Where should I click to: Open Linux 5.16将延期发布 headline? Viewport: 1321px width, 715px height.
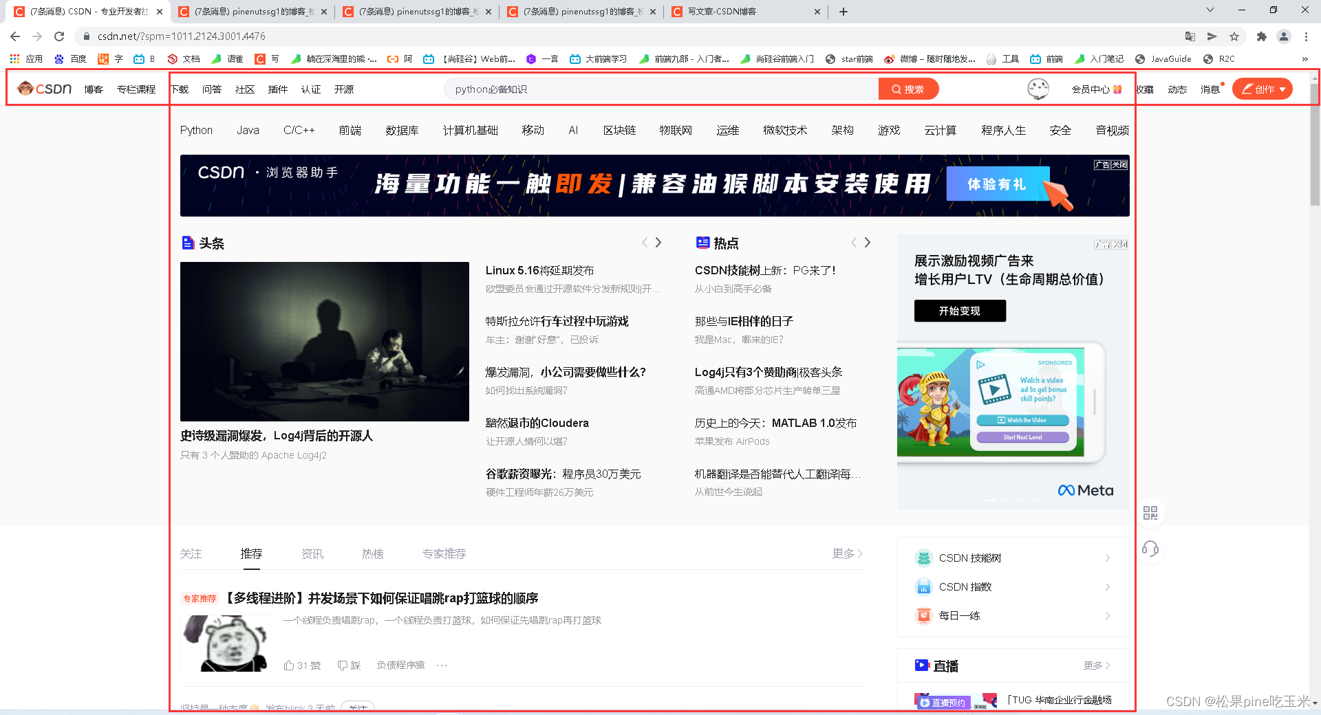(540, 270)
